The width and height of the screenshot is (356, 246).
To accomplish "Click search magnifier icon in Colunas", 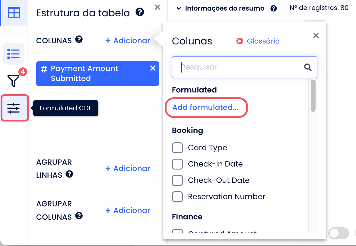I will click(308, 67).
